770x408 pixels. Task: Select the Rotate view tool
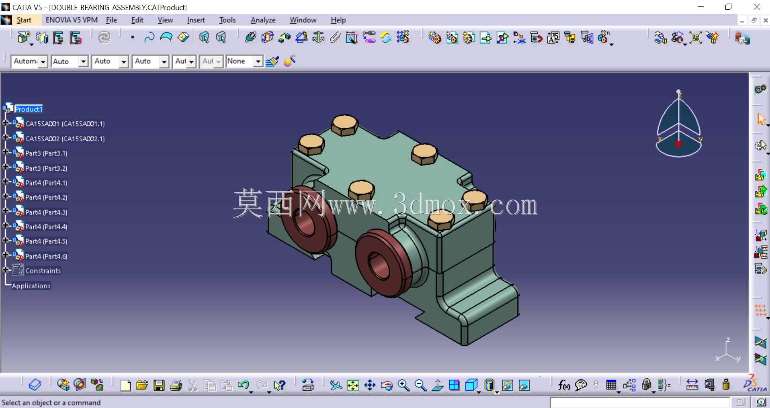coord(387,386)
